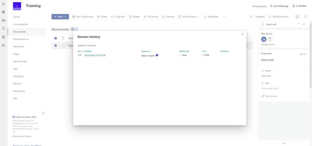Viewport: 312px width, 146px height.
Task: Open the New dropdown button
Action: (x=60, y=17)
